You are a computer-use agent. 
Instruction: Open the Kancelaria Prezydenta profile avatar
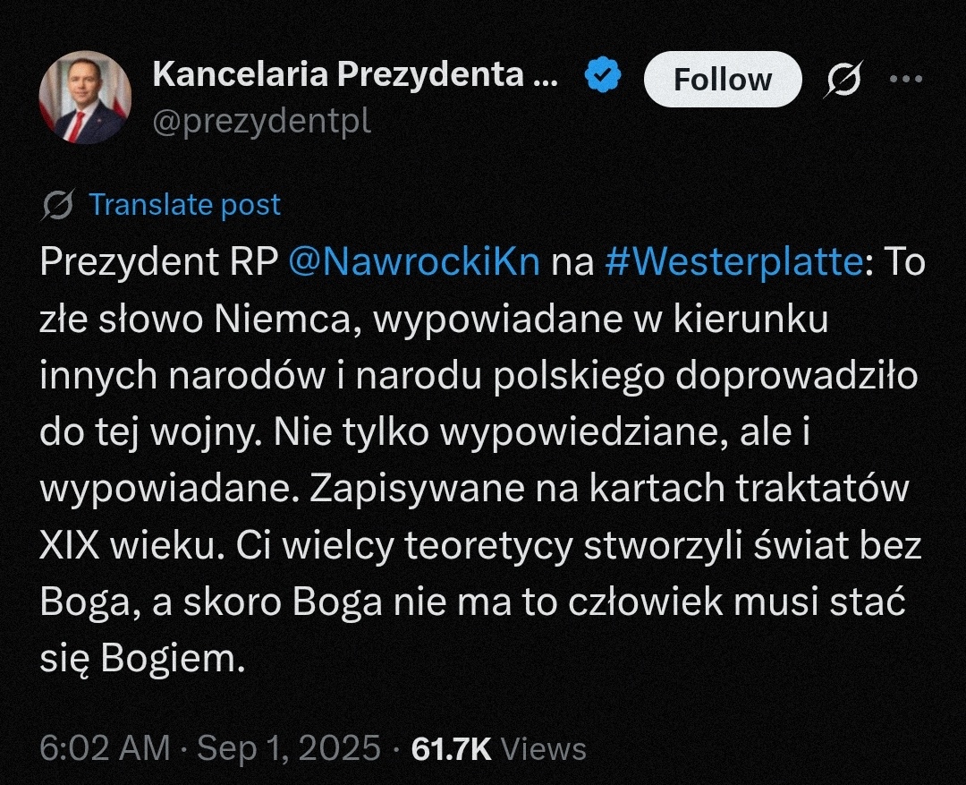click(86, 98)
